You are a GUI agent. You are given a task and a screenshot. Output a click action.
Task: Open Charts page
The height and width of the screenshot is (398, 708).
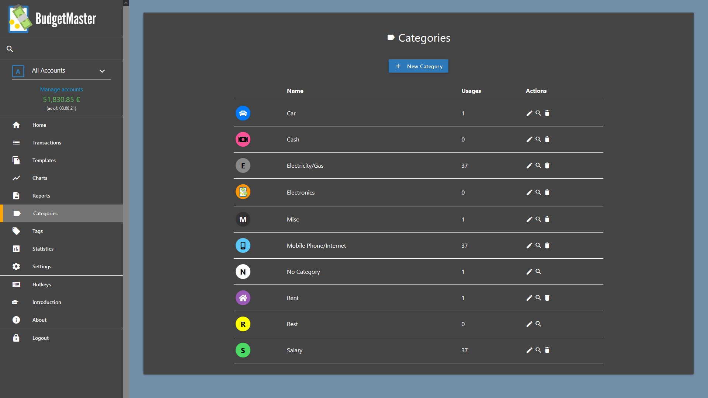pyautogui.click(x=61, y=178)
